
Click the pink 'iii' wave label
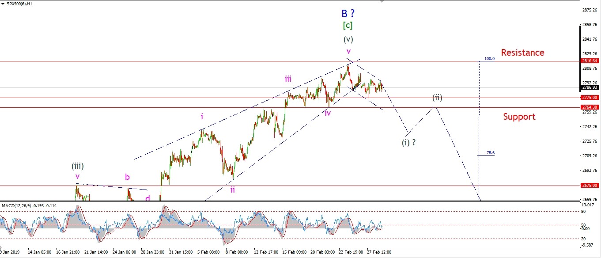click(x=288, y=80)
